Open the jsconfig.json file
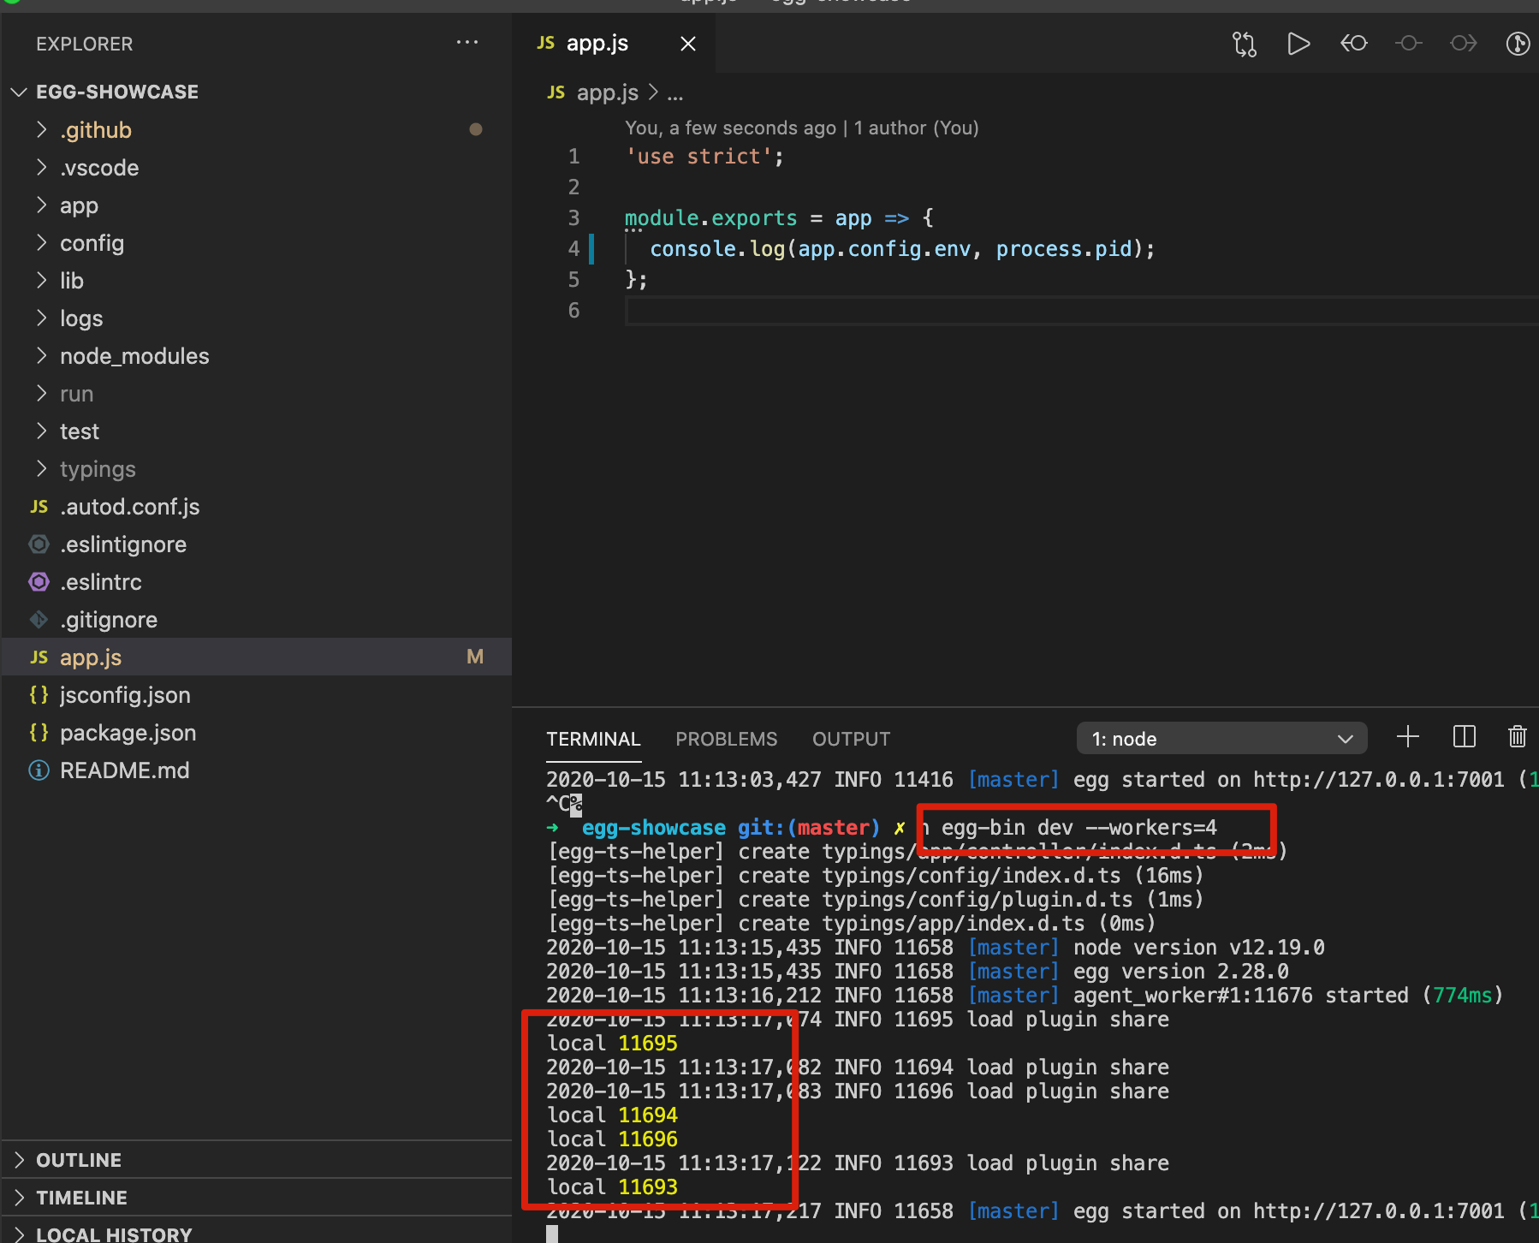This screenshot has width=1539, height=1243. click(126, 694)
